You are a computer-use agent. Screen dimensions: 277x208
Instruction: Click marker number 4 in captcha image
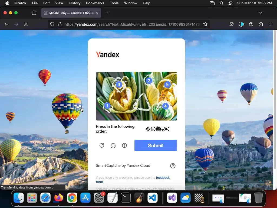pyautogui.click(x=165, y=106)
